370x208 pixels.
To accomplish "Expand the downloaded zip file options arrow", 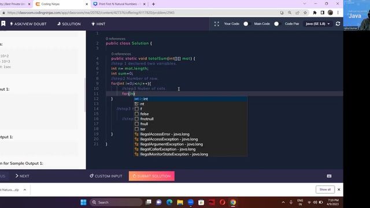I will point(25,190).
